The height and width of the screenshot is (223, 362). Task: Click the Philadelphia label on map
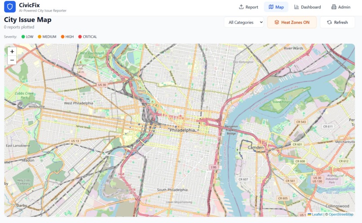click(x=182, y=130)
